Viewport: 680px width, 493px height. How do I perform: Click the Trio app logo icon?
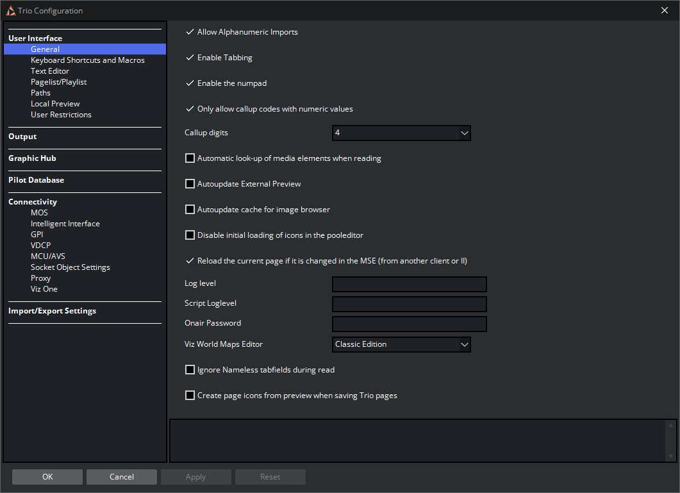tap(11, 10)
